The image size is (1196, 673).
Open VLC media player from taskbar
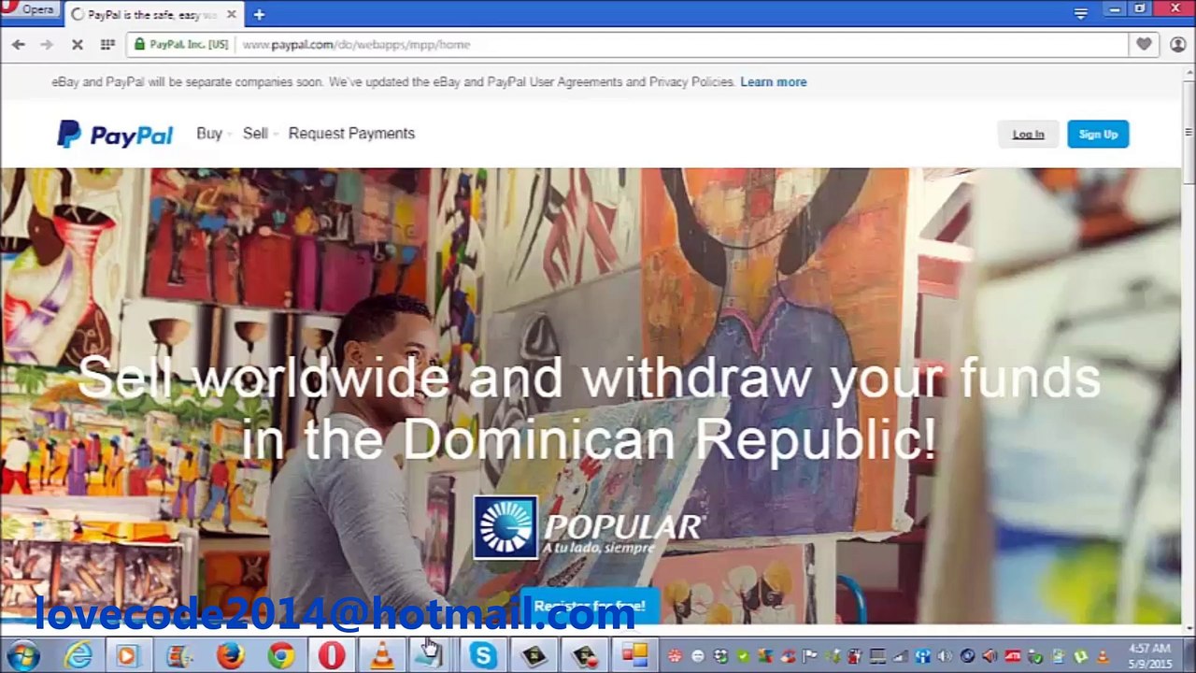click(x=381, y=656)
